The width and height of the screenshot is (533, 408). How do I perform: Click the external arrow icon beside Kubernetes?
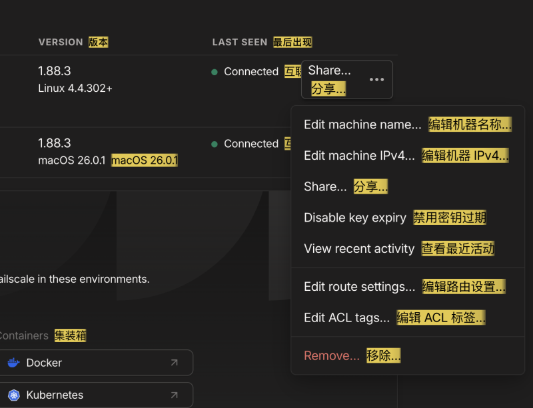pyautogui.click(x=174, y=395)
